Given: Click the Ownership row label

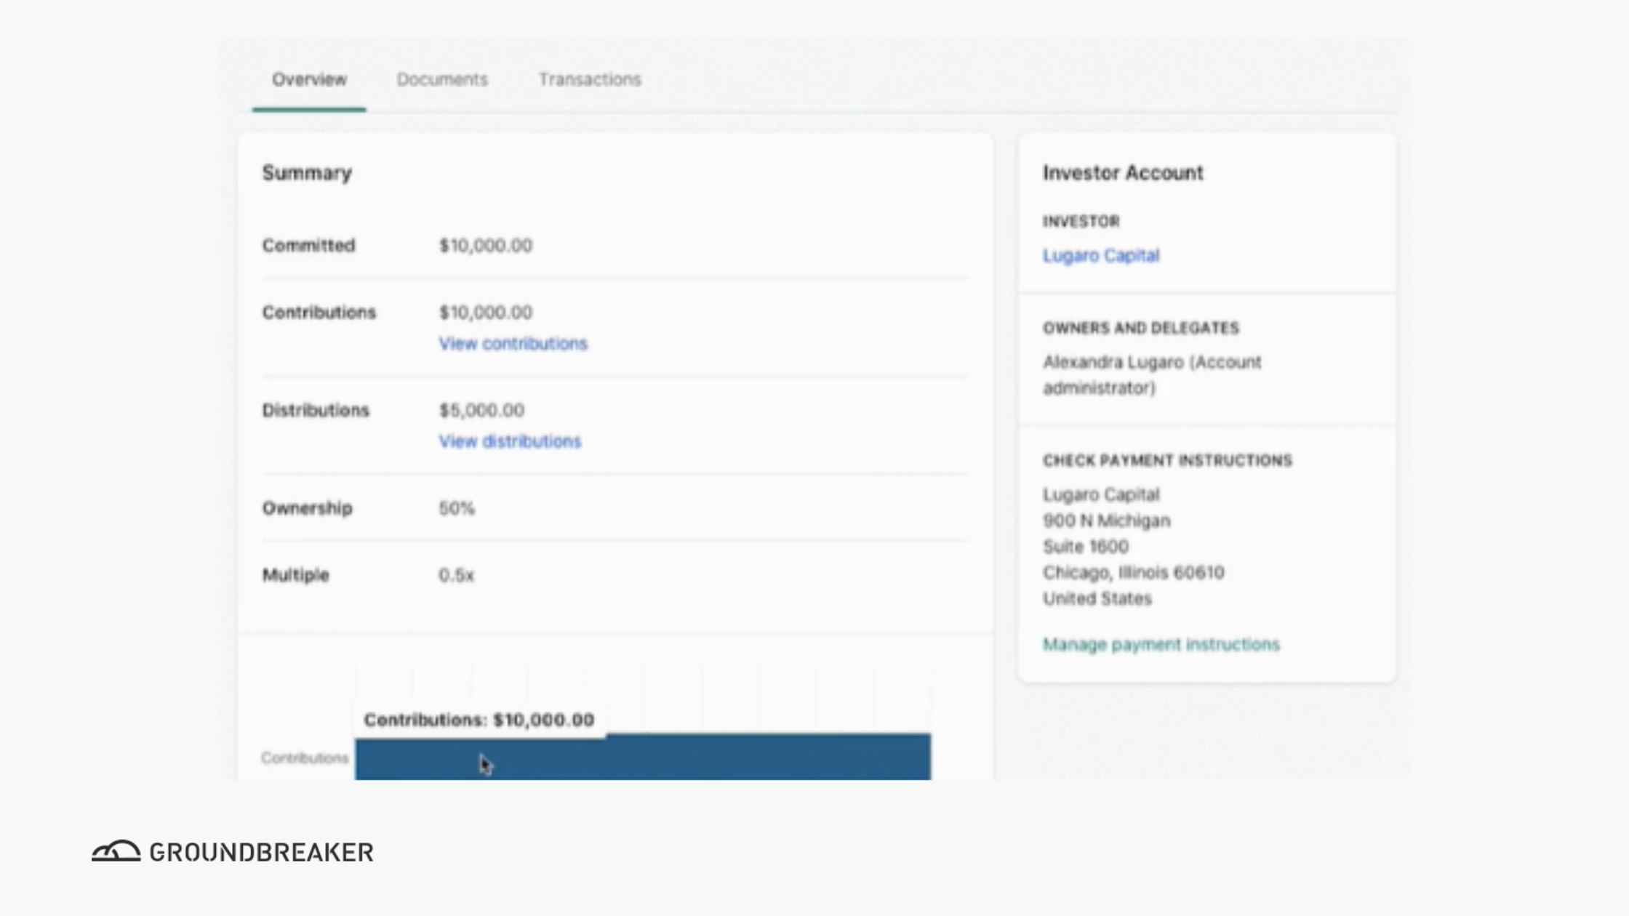Looking at the screenshot, I should (307, 508).
